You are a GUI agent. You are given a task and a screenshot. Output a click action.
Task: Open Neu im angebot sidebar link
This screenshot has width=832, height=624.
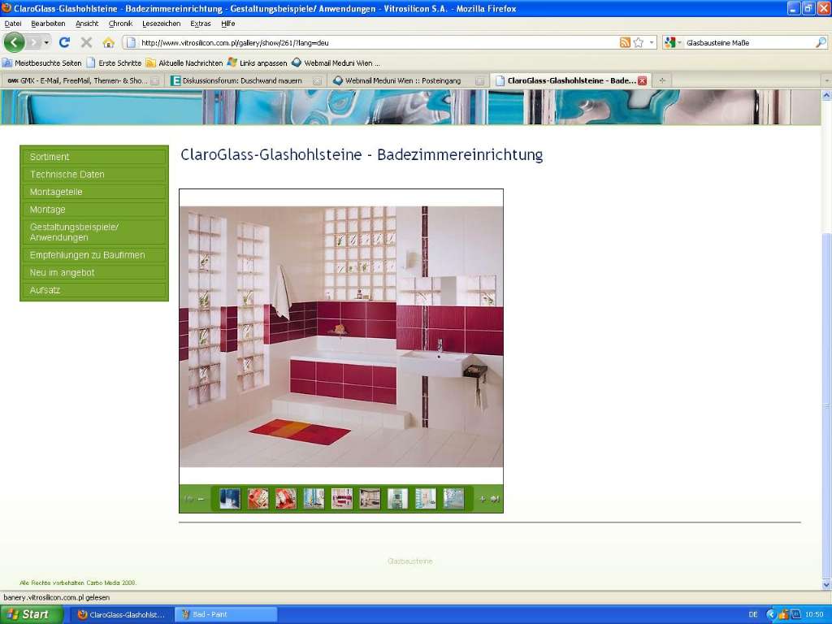[x=94, y=273]
